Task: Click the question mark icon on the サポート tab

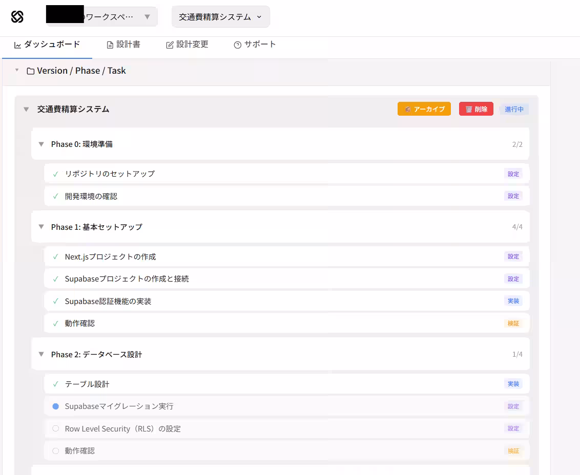Action: pyautogui.click(x=237, y=45)
